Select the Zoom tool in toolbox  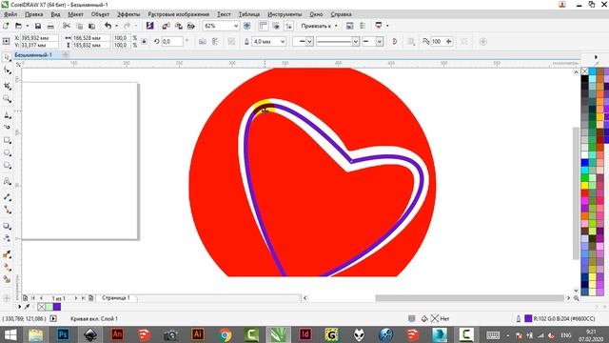7,99
